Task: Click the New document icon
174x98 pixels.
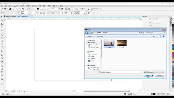Action: (x=2, y=9)
